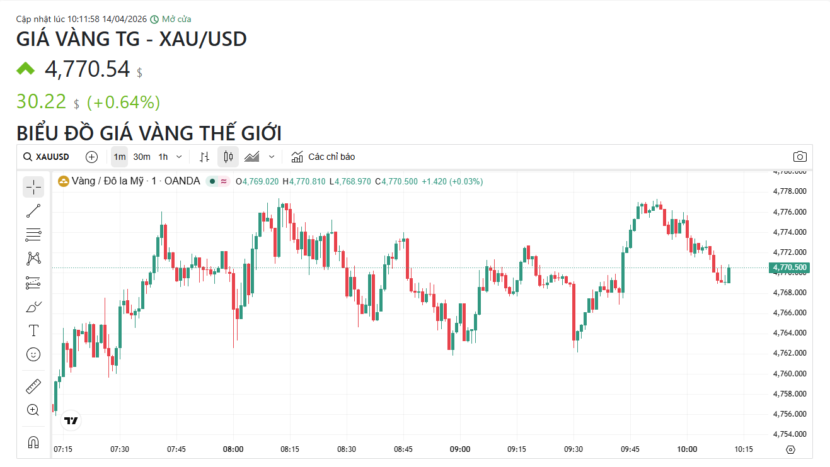The height and width of the screenshot is (467, 830).
Task: Open the emoji icons tool
Action: tap(33, 354)
